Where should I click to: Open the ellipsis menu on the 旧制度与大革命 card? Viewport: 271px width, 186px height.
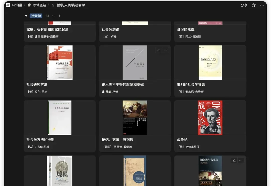coord(241,160)
